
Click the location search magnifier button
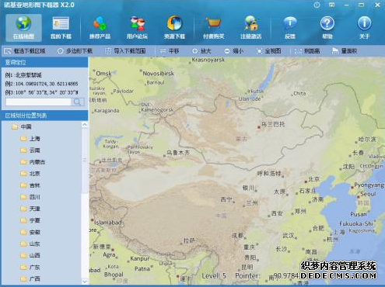(78, 102)
